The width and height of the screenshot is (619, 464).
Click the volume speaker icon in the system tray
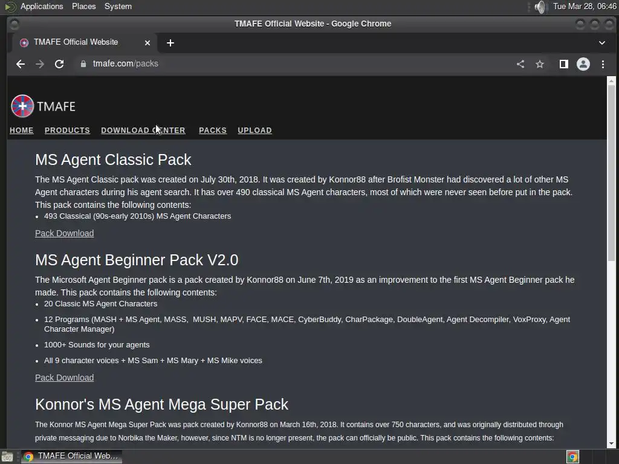pos(540,7)
